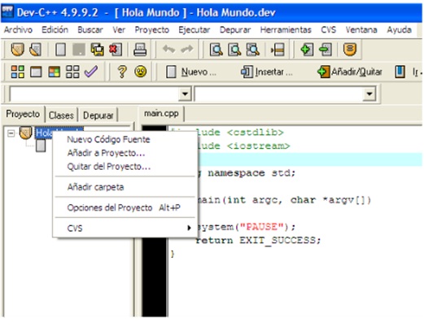Click the print toolbar icon

click(140, 50)
